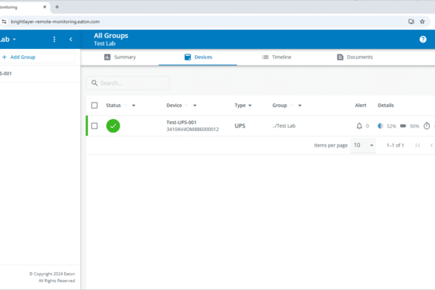Viewport: 435px width, 290px height.
Task: Click the ../Test Lab group cell
Action: (284, 126)
